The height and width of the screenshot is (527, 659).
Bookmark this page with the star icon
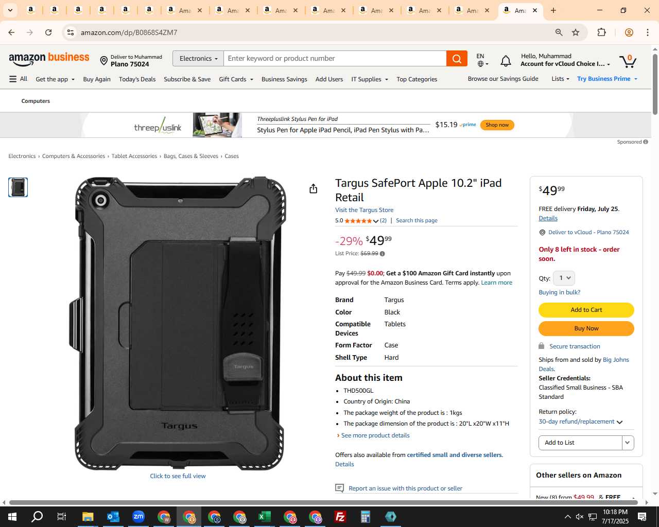click(x=576, y=32)
